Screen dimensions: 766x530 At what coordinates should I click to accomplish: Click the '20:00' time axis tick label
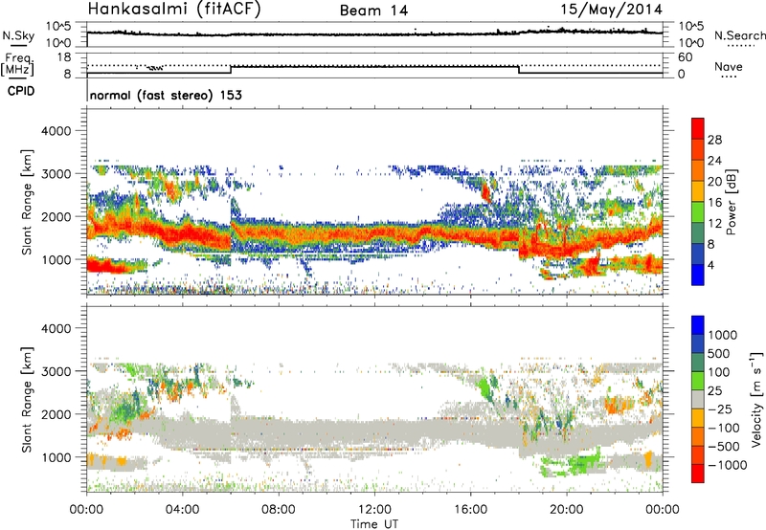pos(566,510)
